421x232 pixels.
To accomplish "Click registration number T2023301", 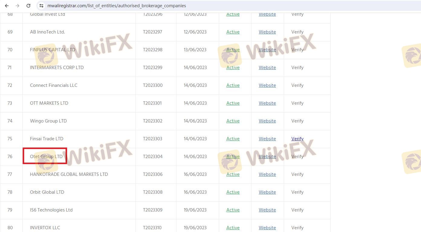I will [152, 103].
